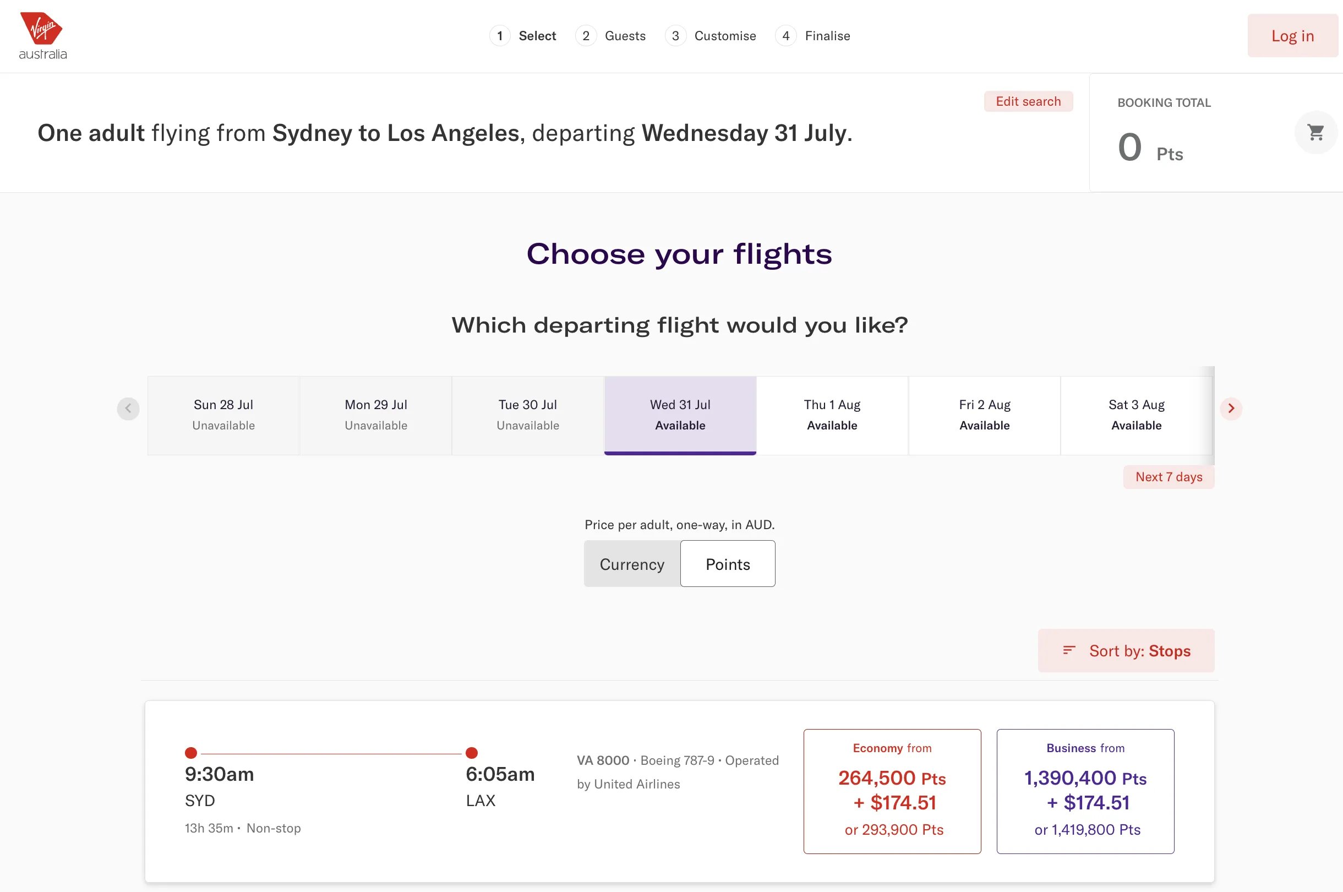Select the Fri 2 Aug date tab
1343x892 pixels.
[985, 415]
